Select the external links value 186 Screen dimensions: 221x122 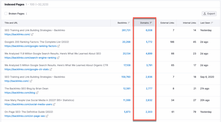pyautogui.click(x=172, y=42)
